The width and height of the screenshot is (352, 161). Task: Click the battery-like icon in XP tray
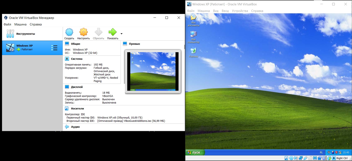coord(333,152)
